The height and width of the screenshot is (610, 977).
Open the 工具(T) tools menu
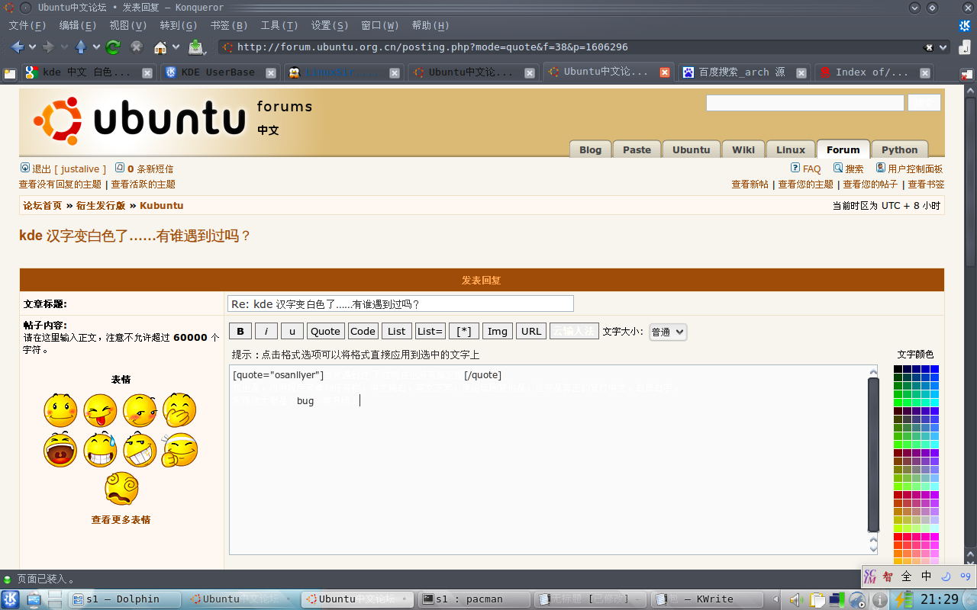(x=279, y=25)
